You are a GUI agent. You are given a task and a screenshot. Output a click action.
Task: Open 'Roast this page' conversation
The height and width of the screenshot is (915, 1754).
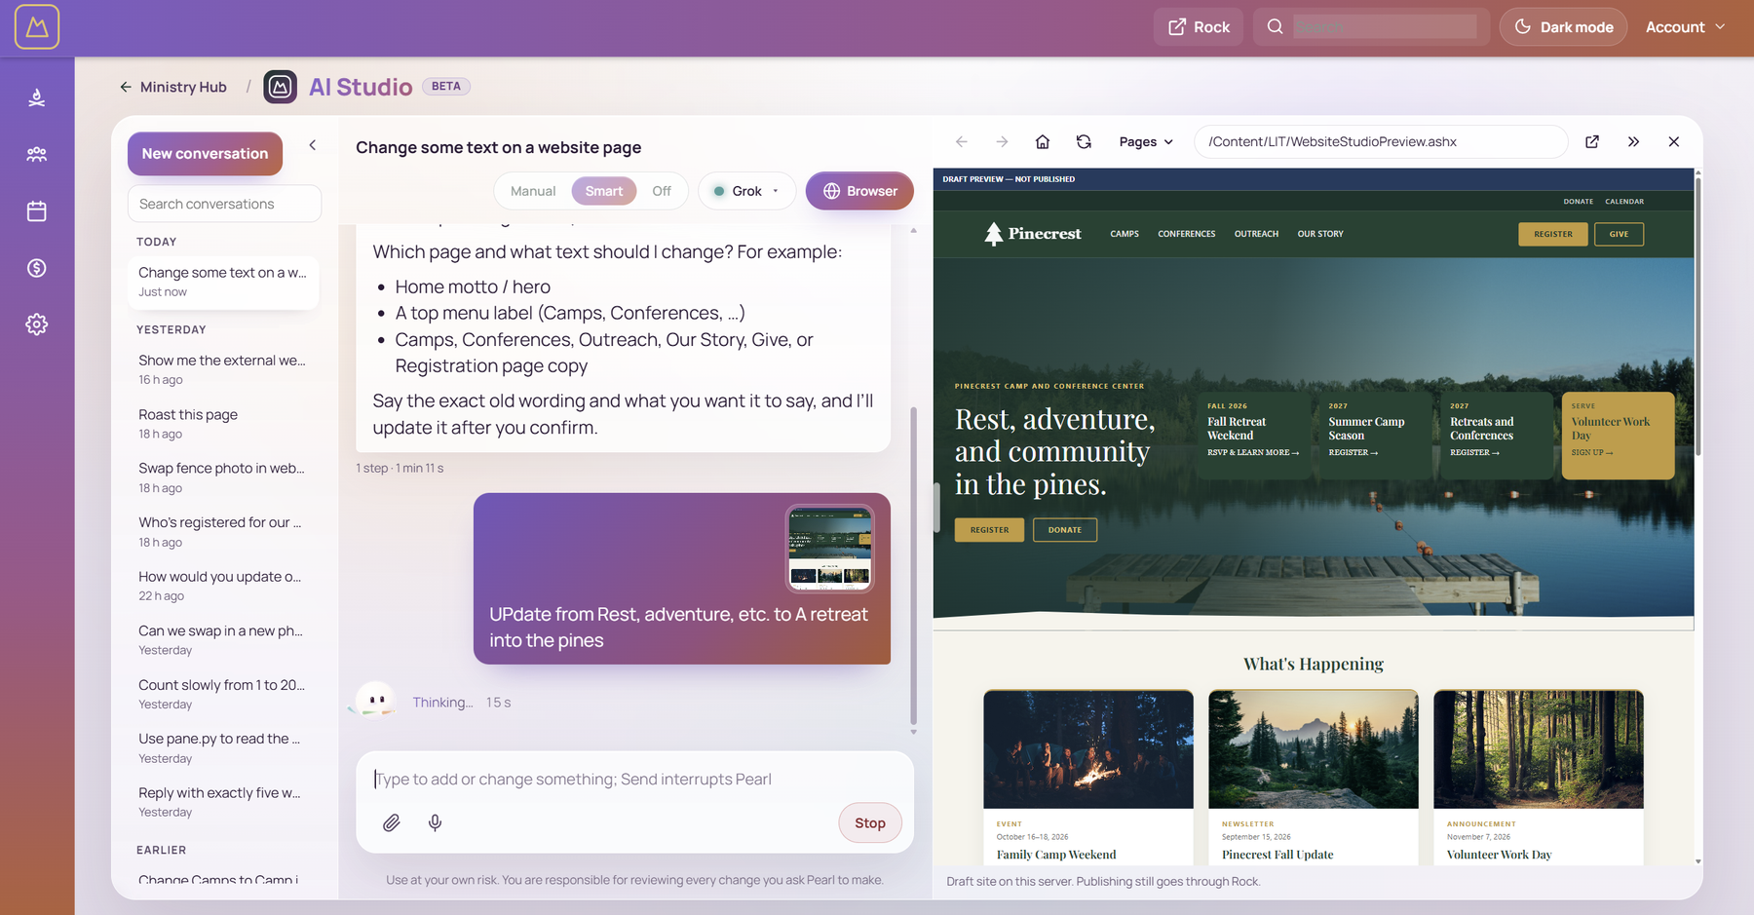(222, 424)
